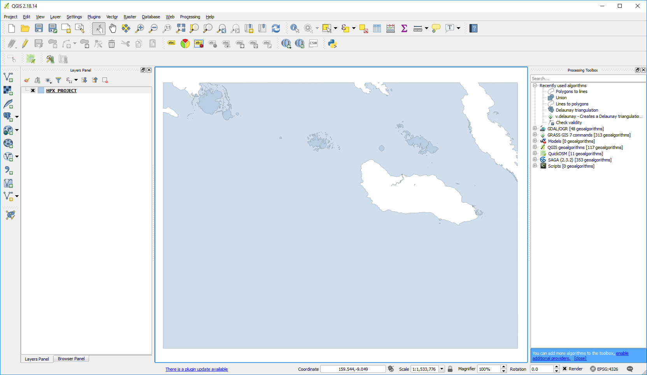Expand the Models group
Screen dimensions: 647x375
click(535, 141)
